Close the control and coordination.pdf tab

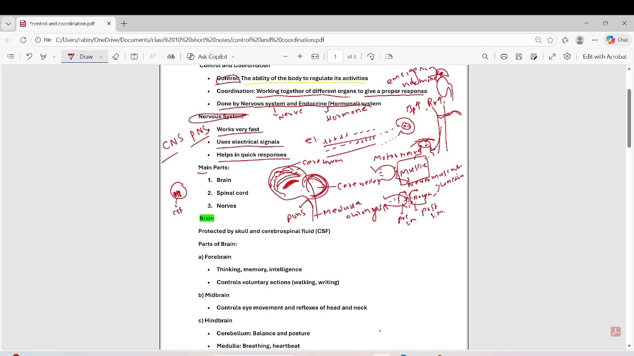point(109,24)
